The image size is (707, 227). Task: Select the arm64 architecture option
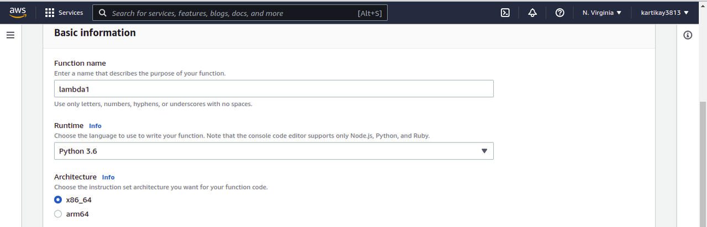(58, 214)
